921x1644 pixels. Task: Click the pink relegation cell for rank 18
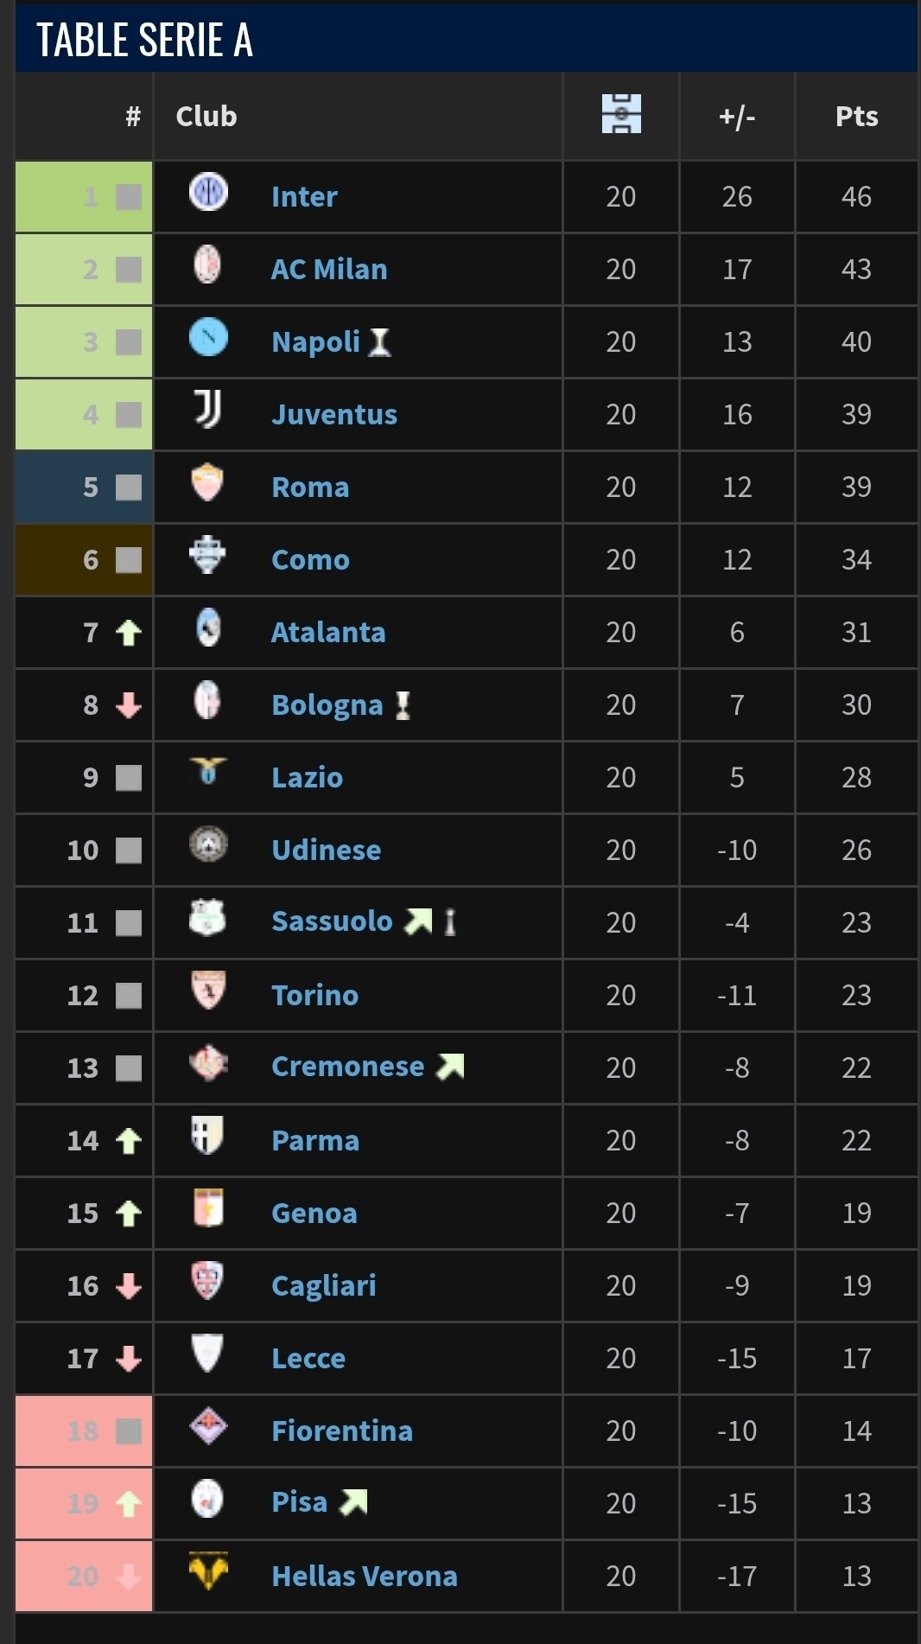point(84,1431)
